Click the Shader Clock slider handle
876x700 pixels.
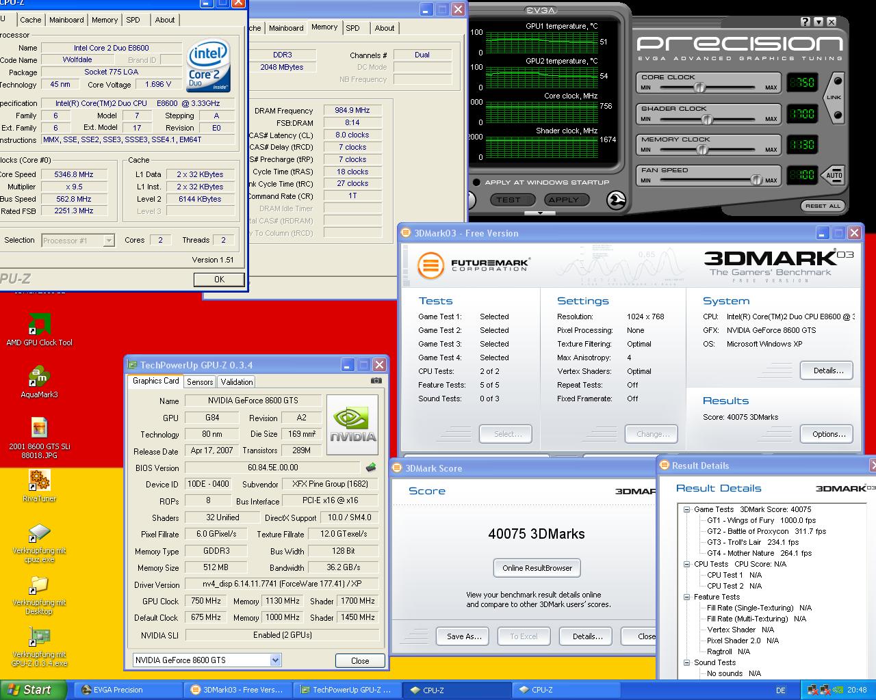[707, 119]
